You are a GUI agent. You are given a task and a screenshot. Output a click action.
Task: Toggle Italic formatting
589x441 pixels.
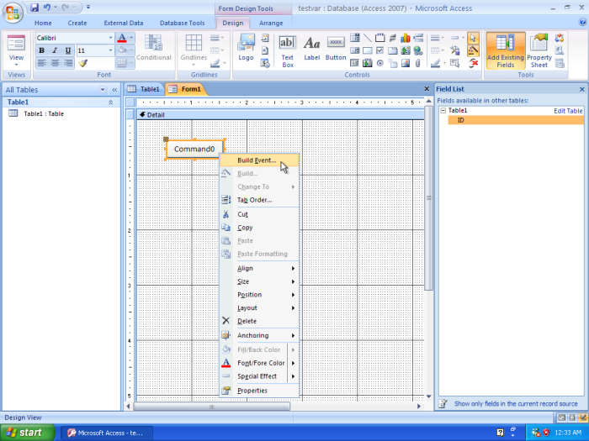[x=55, y=50]
